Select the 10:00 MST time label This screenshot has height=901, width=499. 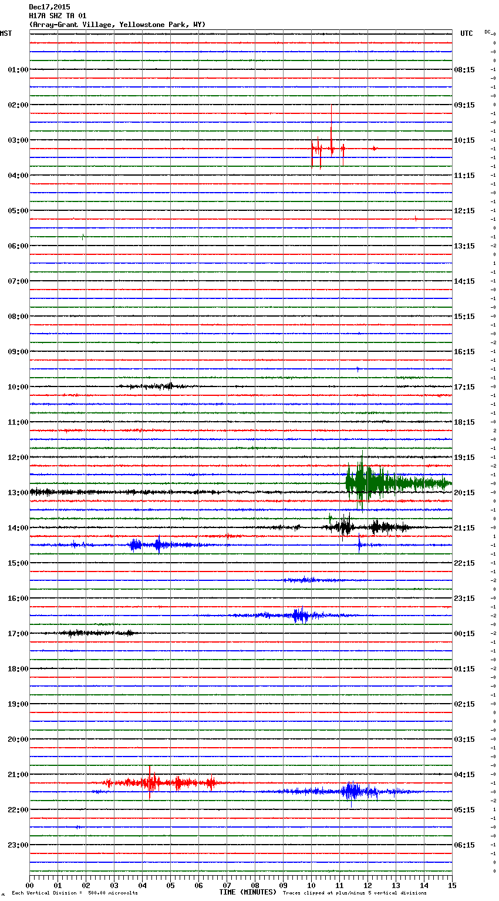18,387
